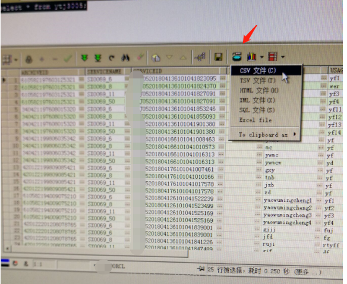Open the dropdown arrow beside red table icon
The height and width of the screenshot is (284, 347).
click(x=283, y=57)
